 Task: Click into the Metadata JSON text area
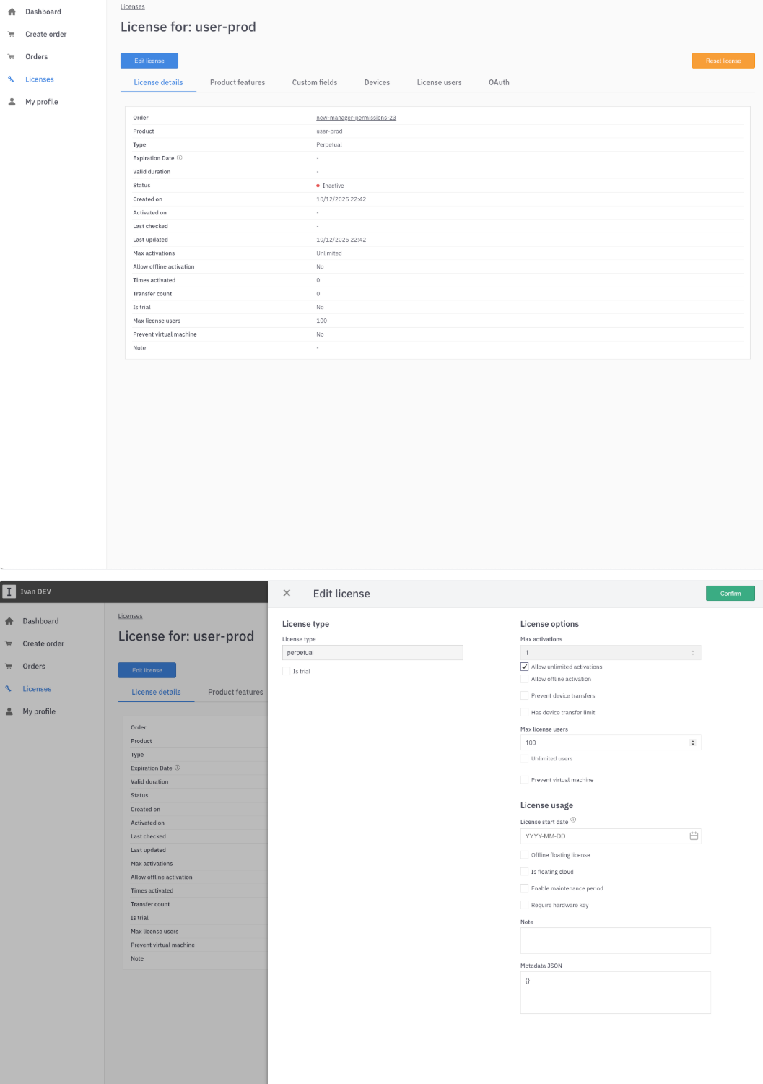tap(615, 992)
